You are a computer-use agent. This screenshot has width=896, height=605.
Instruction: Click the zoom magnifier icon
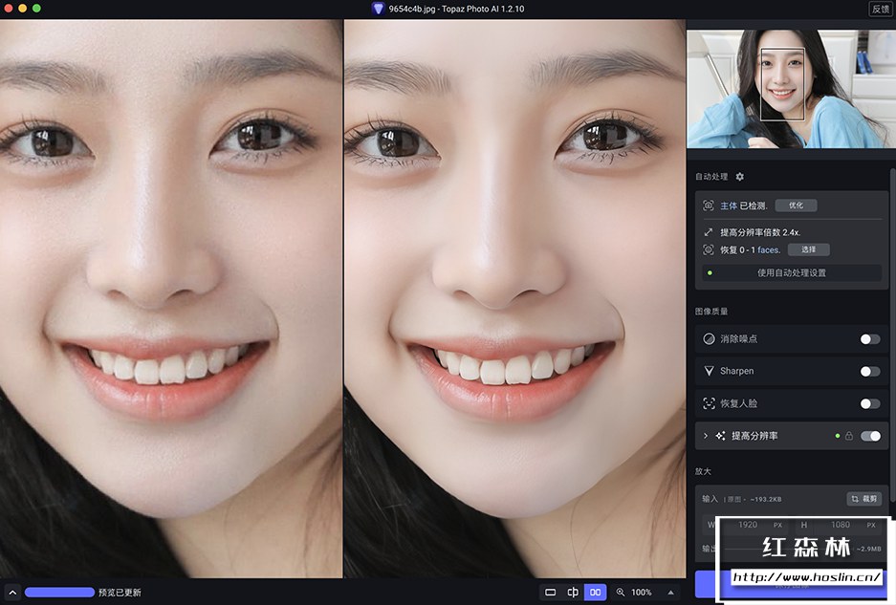click(621, 593)
